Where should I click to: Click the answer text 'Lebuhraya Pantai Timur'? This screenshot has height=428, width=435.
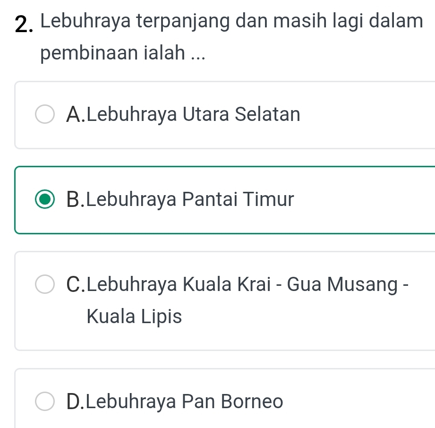[190, 199]
